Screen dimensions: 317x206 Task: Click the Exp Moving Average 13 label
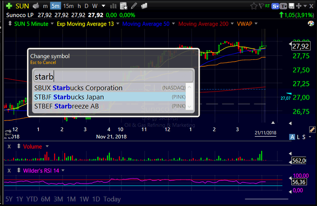tap(85, 24)
